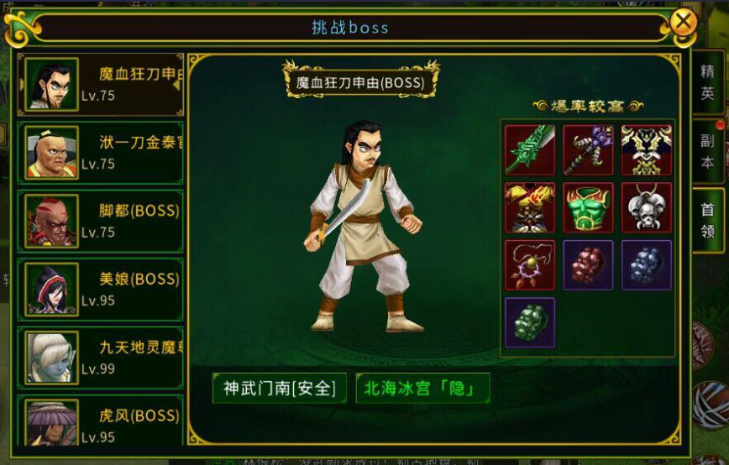This screenshot has height=465, width=729.
Task: Select the white skull necklace drop icon
Action: tap(646, 207)
